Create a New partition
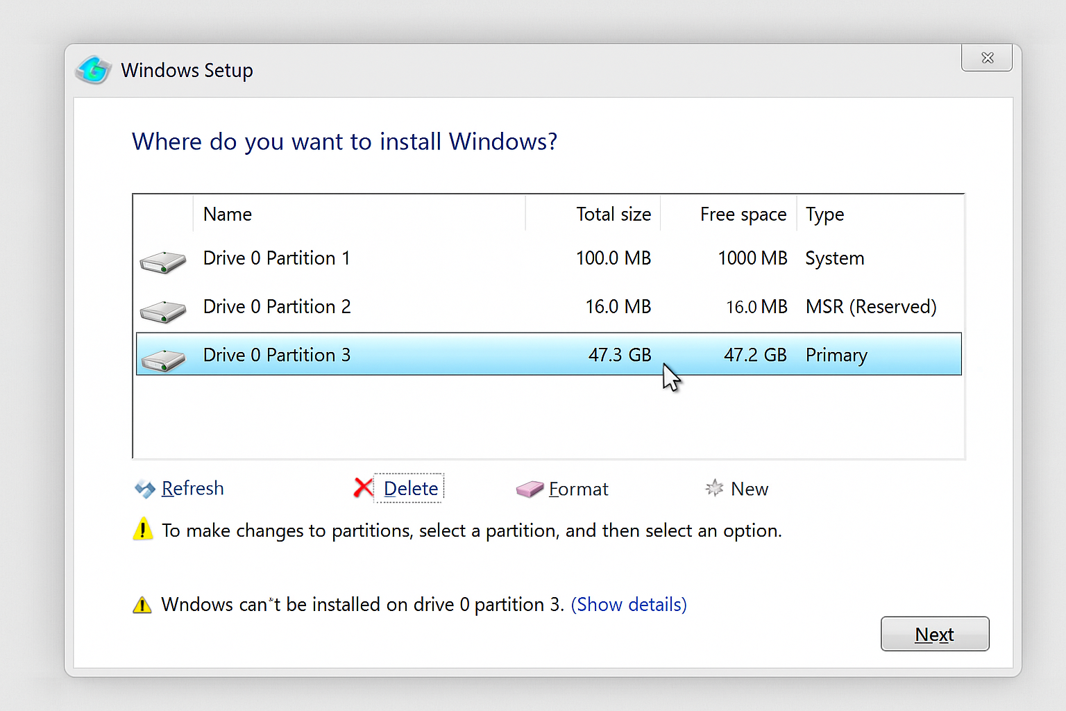 (x=750, y=489)
